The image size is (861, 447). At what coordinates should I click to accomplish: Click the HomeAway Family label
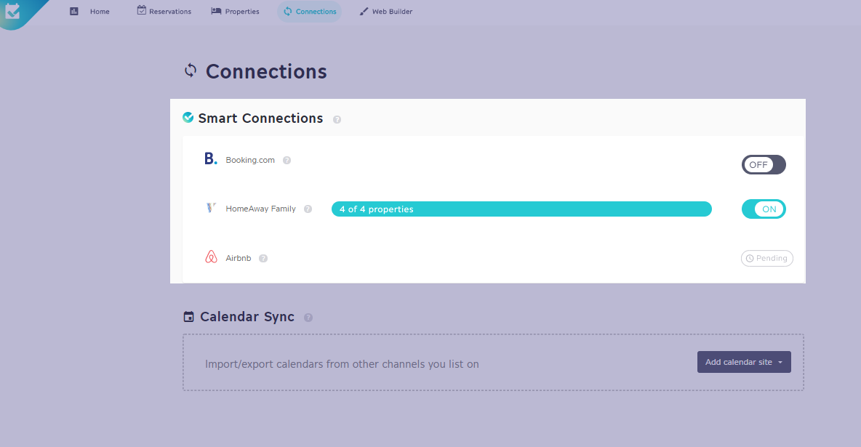(x=261, y=209)
